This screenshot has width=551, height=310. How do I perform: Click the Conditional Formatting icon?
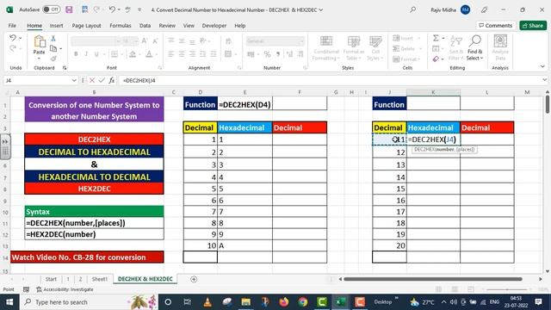(x=326, y=41)
